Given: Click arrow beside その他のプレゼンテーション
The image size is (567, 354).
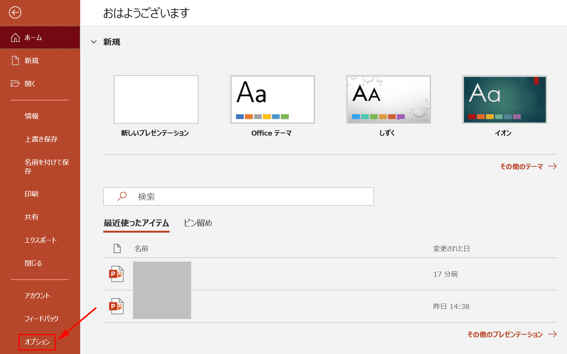Looking at the screenshot, I should point(553,334).
